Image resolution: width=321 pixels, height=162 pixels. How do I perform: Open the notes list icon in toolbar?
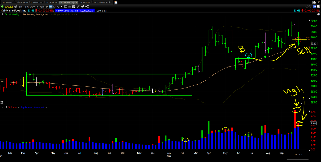(74, 7)
